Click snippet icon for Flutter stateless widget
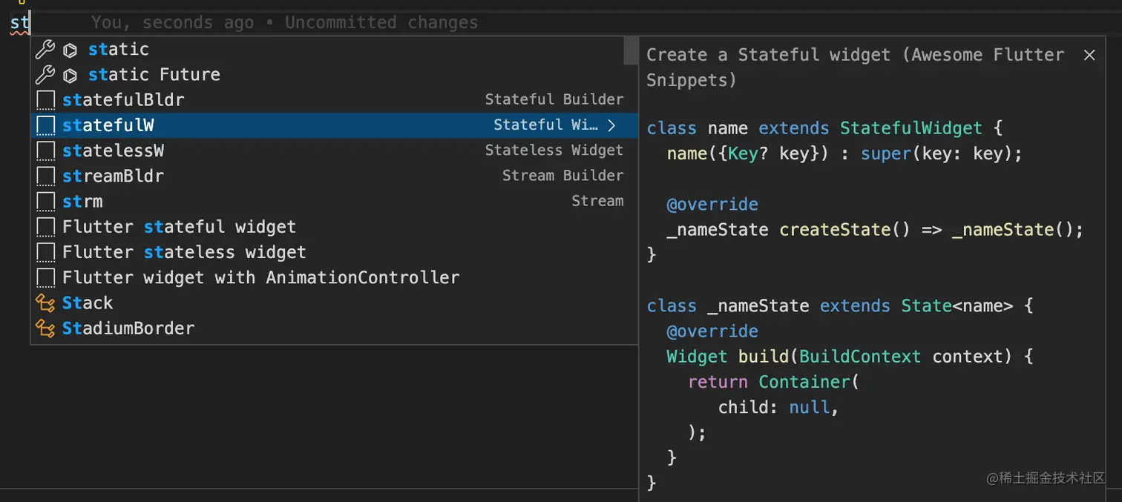This screenshot has width=1122, height=502. (46, 252)
